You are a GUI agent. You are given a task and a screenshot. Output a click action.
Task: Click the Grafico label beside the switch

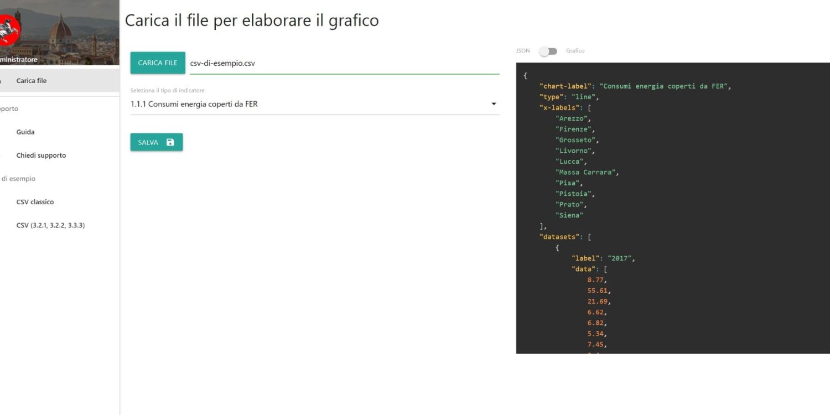coord(575,51)
